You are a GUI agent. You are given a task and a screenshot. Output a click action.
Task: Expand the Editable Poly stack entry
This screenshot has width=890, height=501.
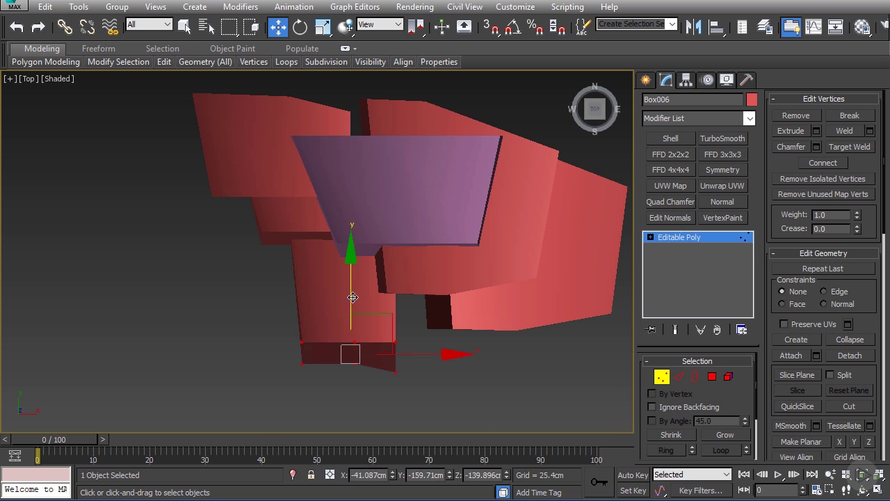tap(650, 237)
